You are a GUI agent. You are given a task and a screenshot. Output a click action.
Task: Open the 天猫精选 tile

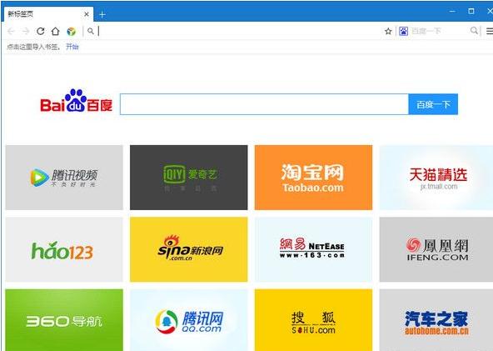pos(436,178)
